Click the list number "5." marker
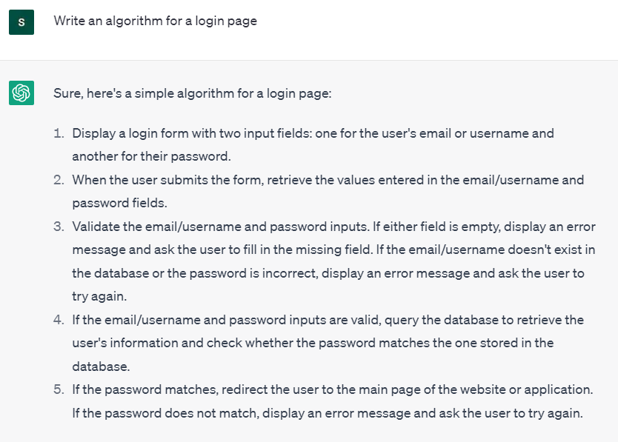618x442 pixels. (x=59, y=389)
